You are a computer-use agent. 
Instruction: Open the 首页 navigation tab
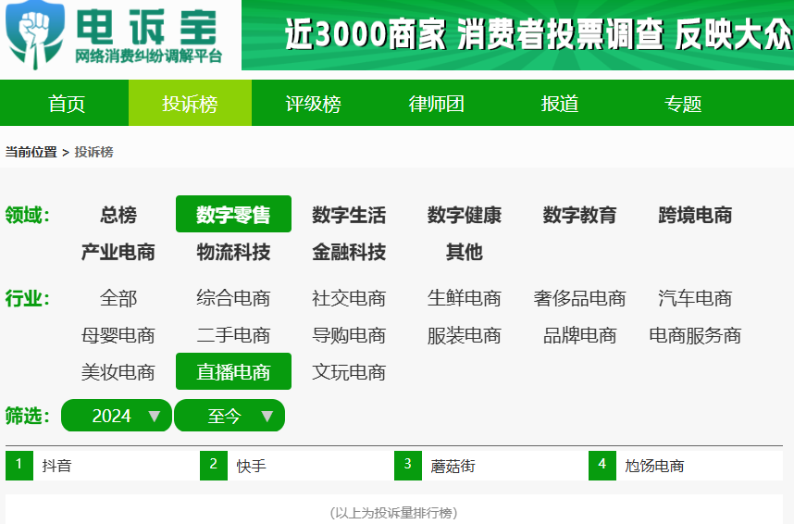click(x=67, y=104)
